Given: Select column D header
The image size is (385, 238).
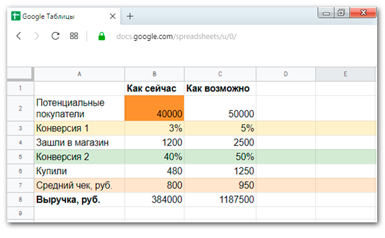Looking at the screenshot, I should tap(286, 74).
